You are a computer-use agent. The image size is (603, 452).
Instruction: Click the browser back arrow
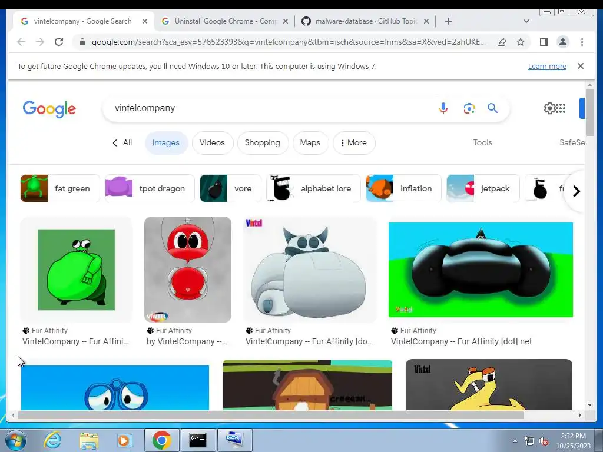click(21, 42)
